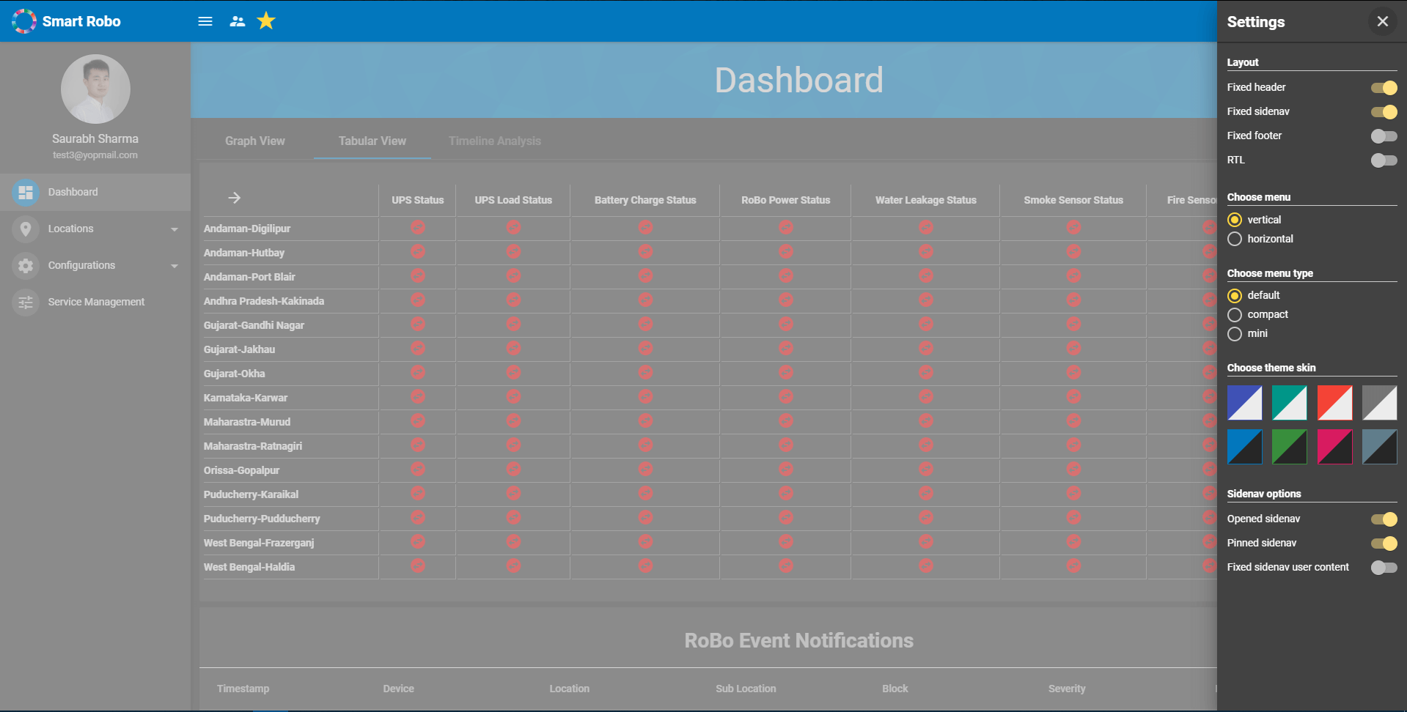
Task: Click the right arrow in table header
Action: click(234, 198)
